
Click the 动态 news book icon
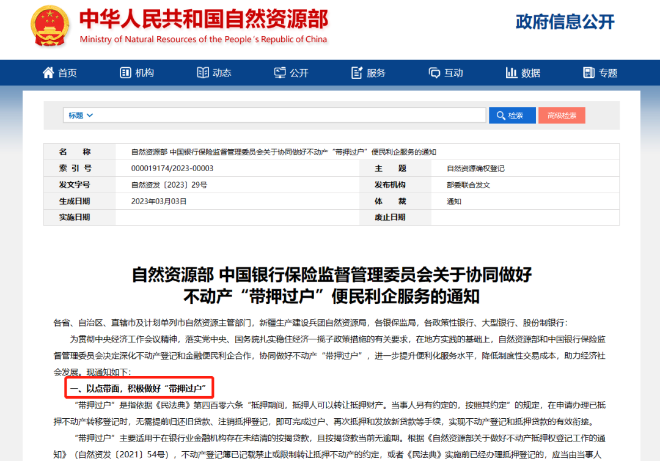(x=203, y=73)
